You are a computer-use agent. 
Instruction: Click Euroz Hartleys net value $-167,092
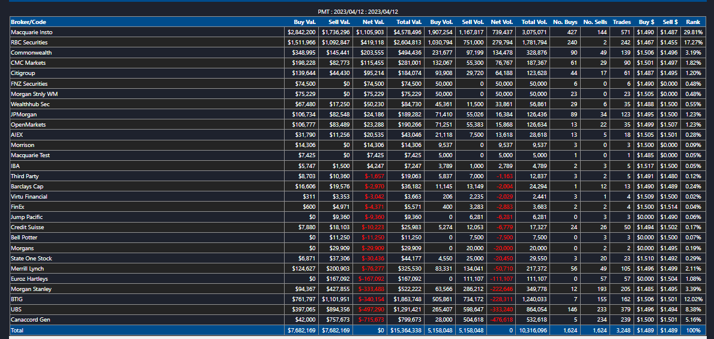click(371, 279)
